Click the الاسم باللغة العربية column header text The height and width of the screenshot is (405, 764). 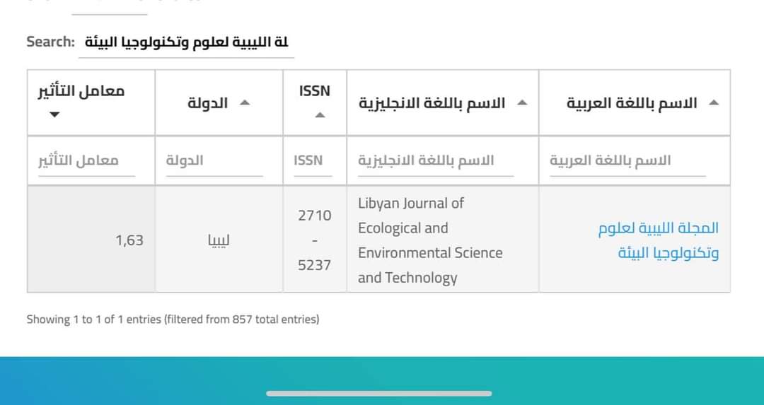[631, 103]
